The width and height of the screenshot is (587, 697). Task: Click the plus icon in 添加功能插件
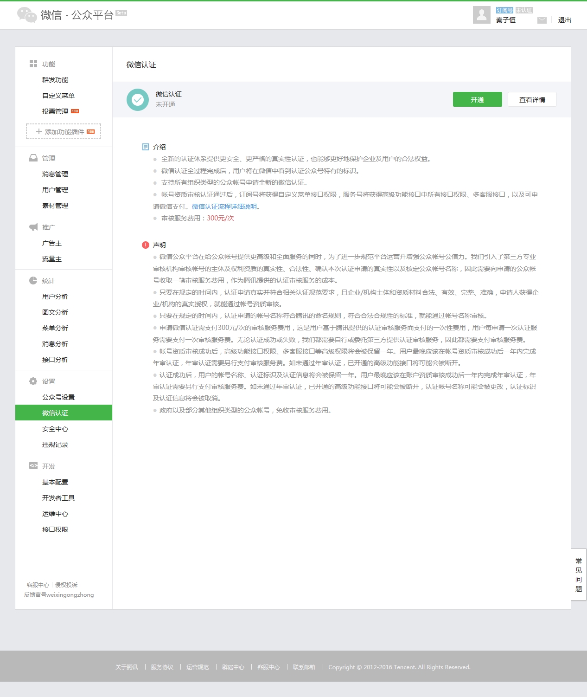coord(39,131)
